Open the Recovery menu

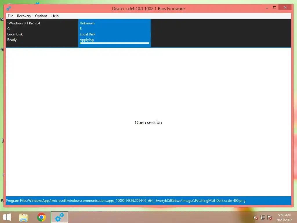(x=24, y=16)
